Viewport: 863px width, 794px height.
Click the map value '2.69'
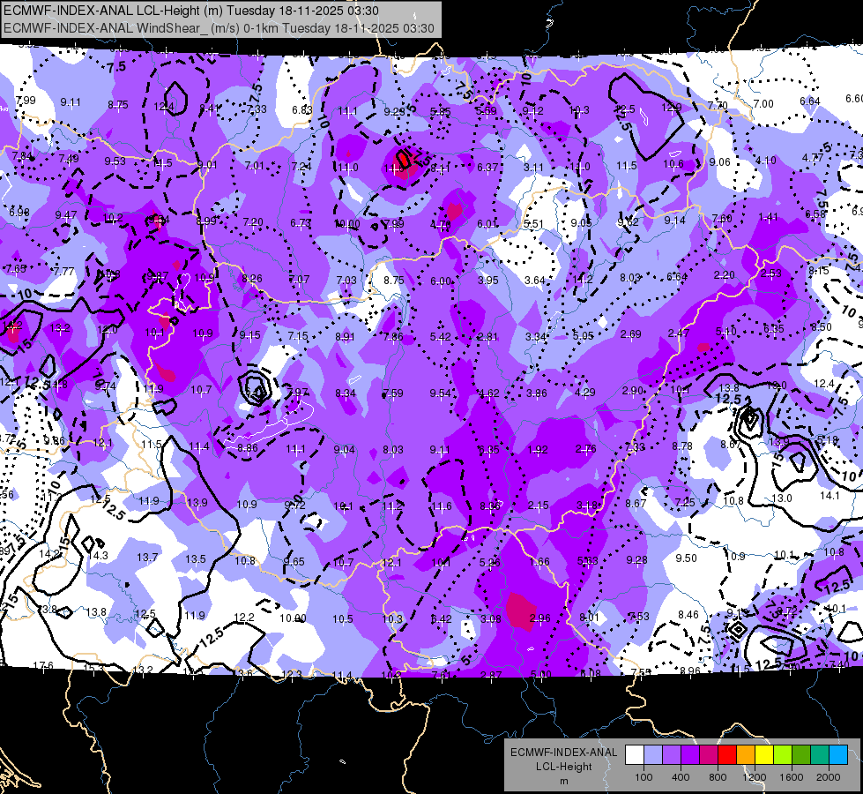(630, 333)
